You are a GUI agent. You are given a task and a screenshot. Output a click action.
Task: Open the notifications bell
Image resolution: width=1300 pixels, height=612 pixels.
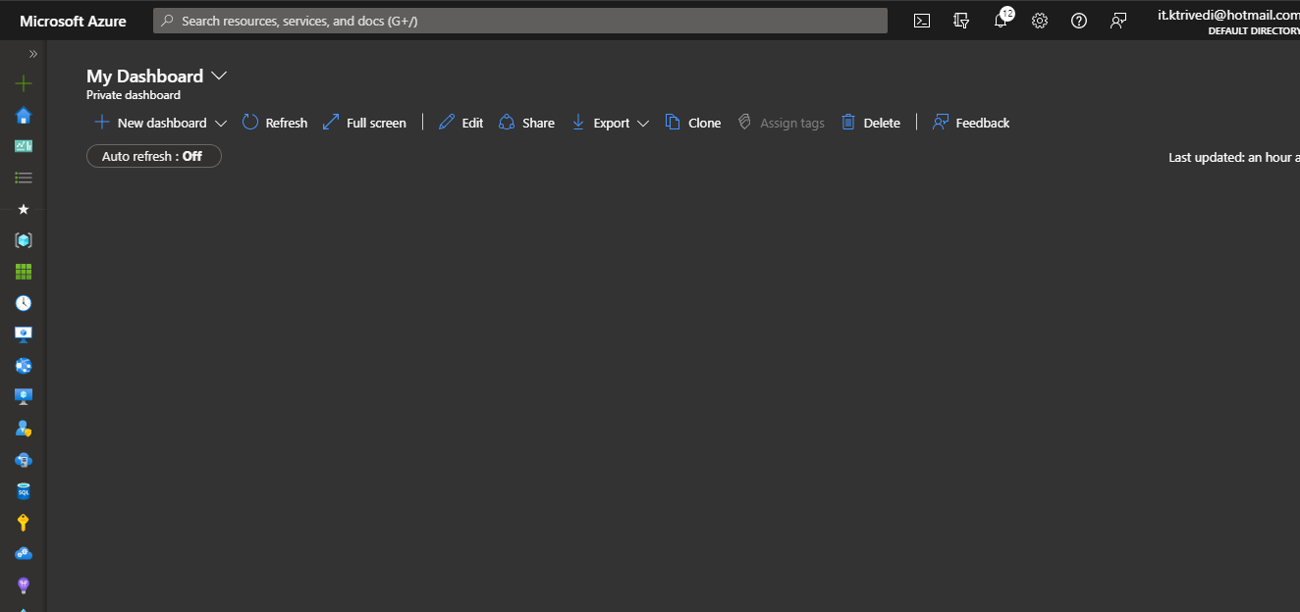1001,21
